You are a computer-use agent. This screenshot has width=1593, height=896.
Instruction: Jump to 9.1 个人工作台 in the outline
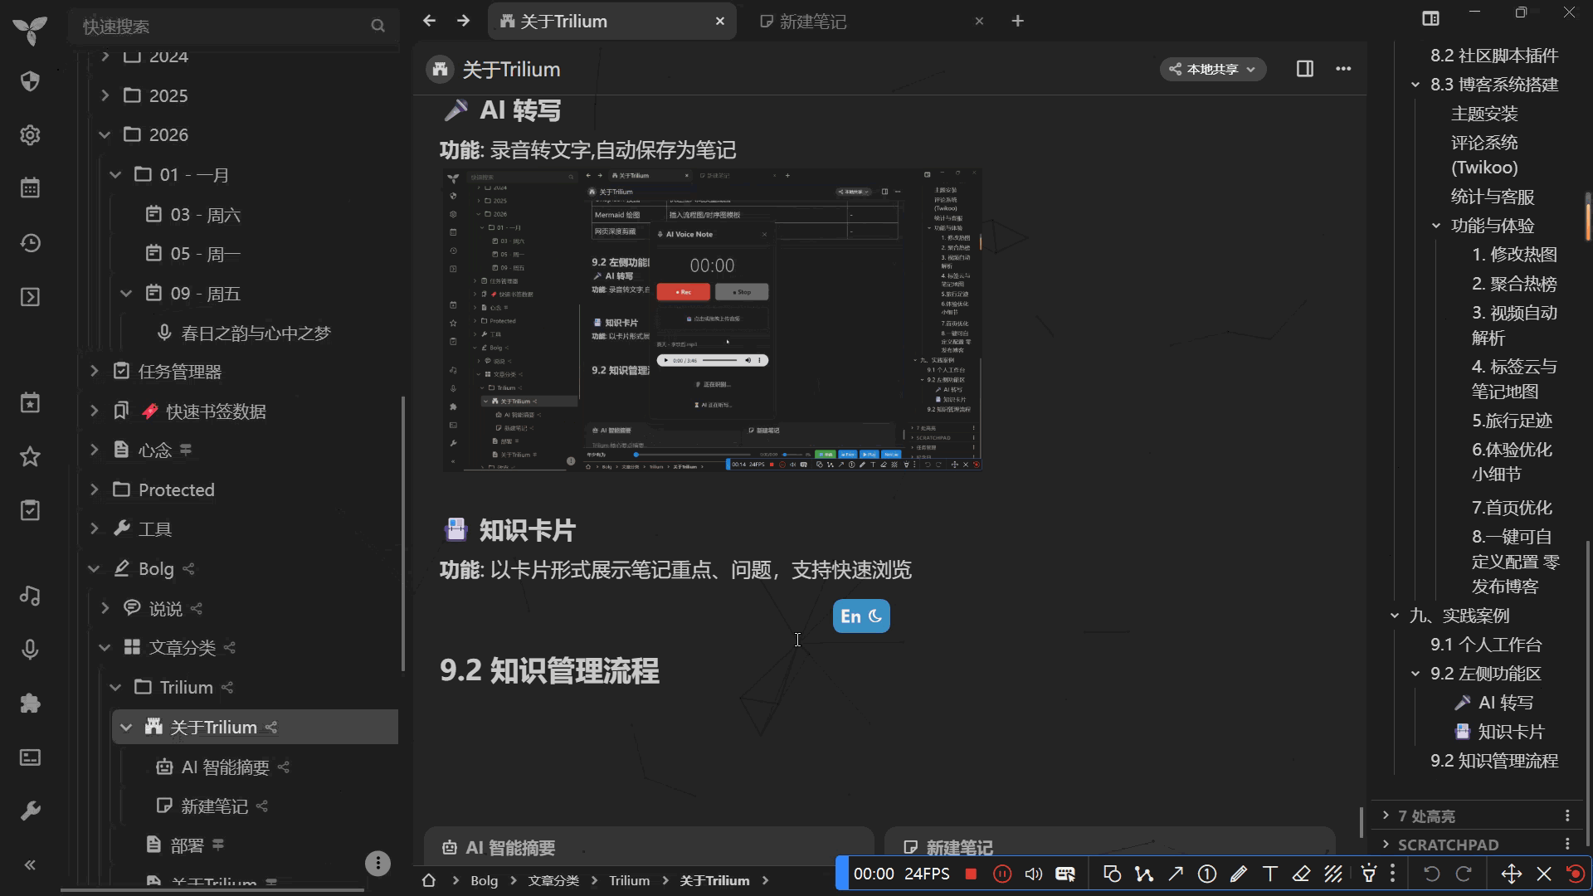[1486, 645]
